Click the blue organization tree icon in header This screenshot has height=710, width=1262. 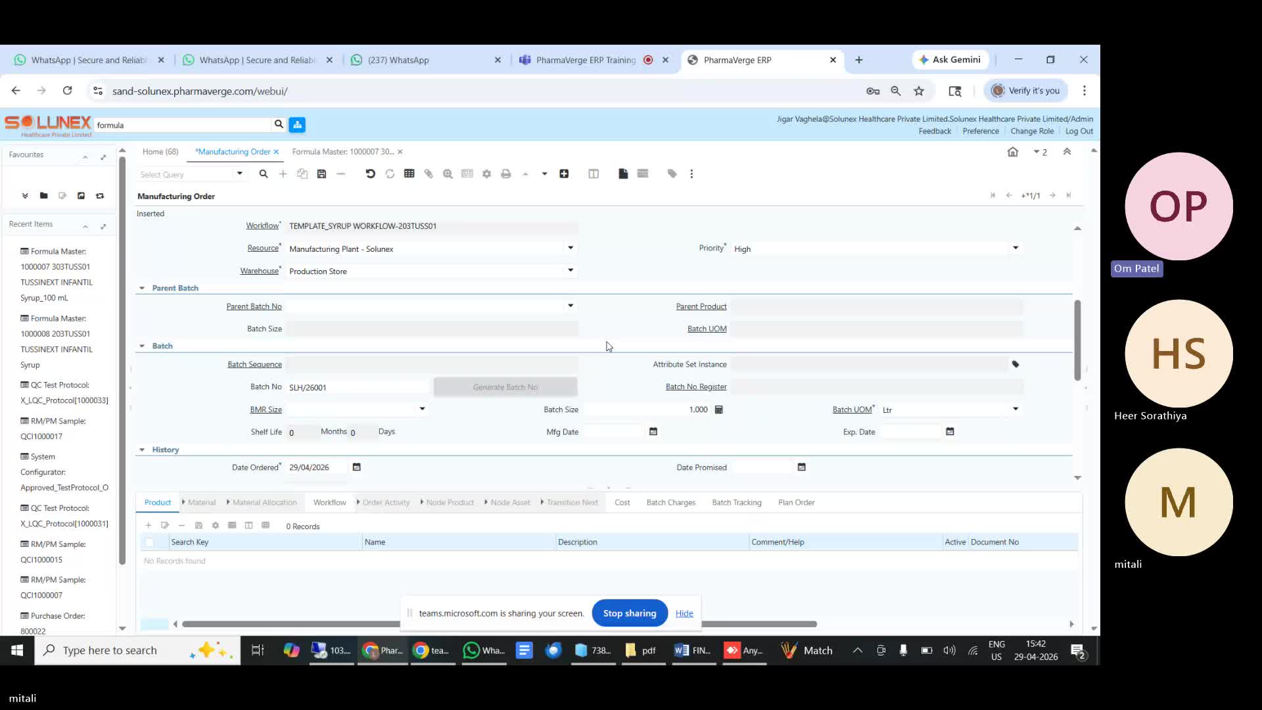[x=297, y=125]
